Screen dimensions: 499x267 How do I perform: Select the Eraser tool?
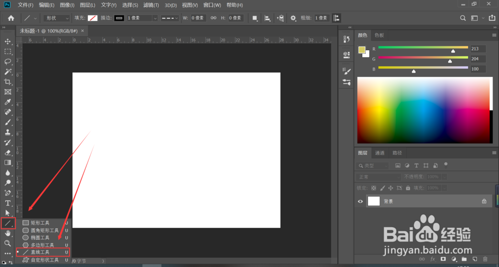tap(7, 153)
